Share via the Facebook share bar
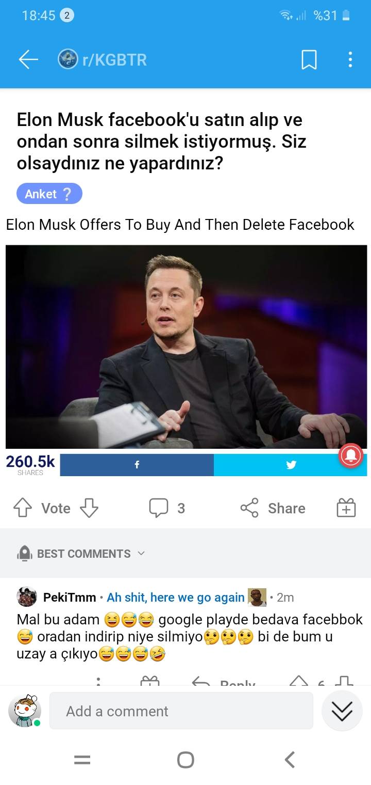 pyautogui.click(x=137, y=465)
